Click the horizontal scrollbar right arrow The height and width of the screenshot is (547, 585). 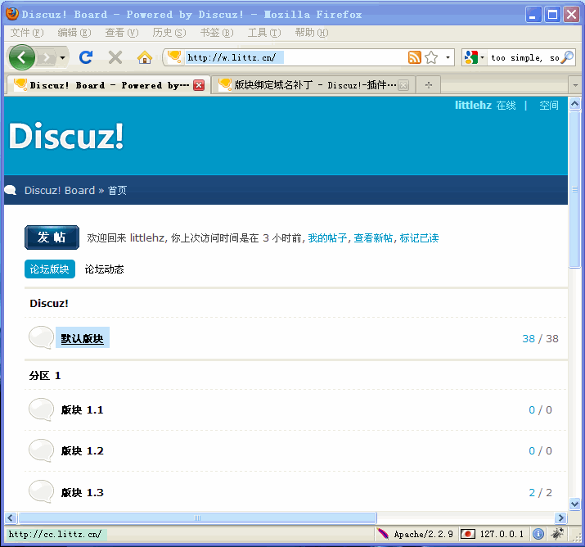click(560, 518)
